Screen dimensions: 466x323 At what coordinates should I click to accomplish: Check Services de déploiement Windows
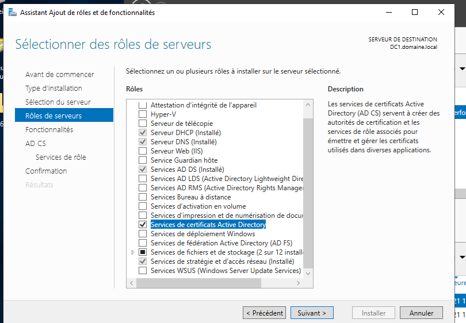click(143, 234)
